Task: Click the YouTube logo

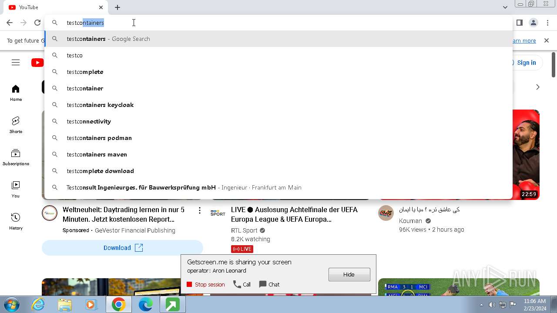Action: 37,63
